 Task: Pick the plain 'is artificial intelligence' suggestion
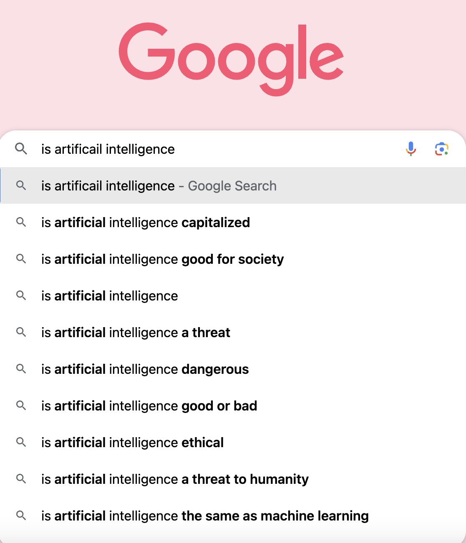pyautogui.click(x=109, y=296)
